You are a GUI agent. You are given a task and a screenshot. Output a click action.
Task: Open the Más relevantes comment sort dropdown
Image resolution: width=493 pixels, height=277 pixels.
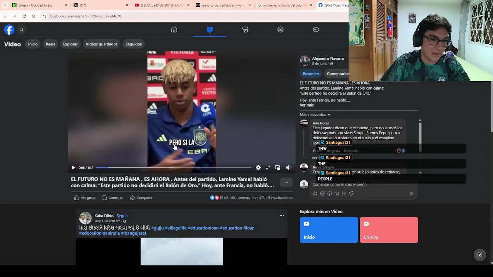(315, 115)
